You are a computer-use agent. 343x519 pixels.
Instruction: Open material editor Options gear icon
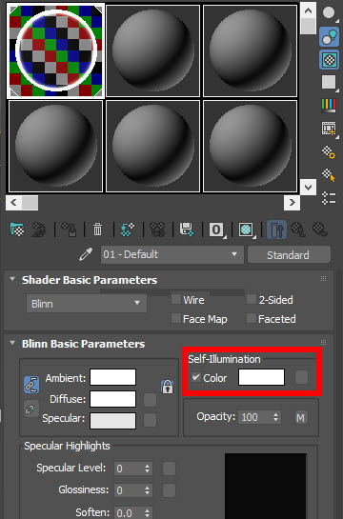(x=329, y=152)
